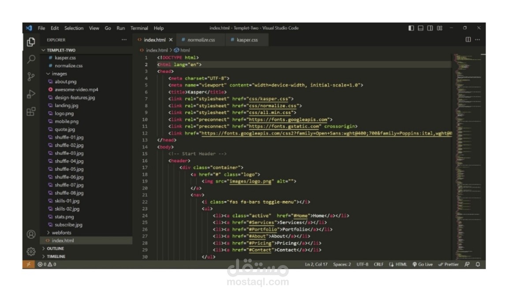The width and height of the screenshot is (516, 293).
Task: Click the images/logo.png path in code
Action: [251, 181]
